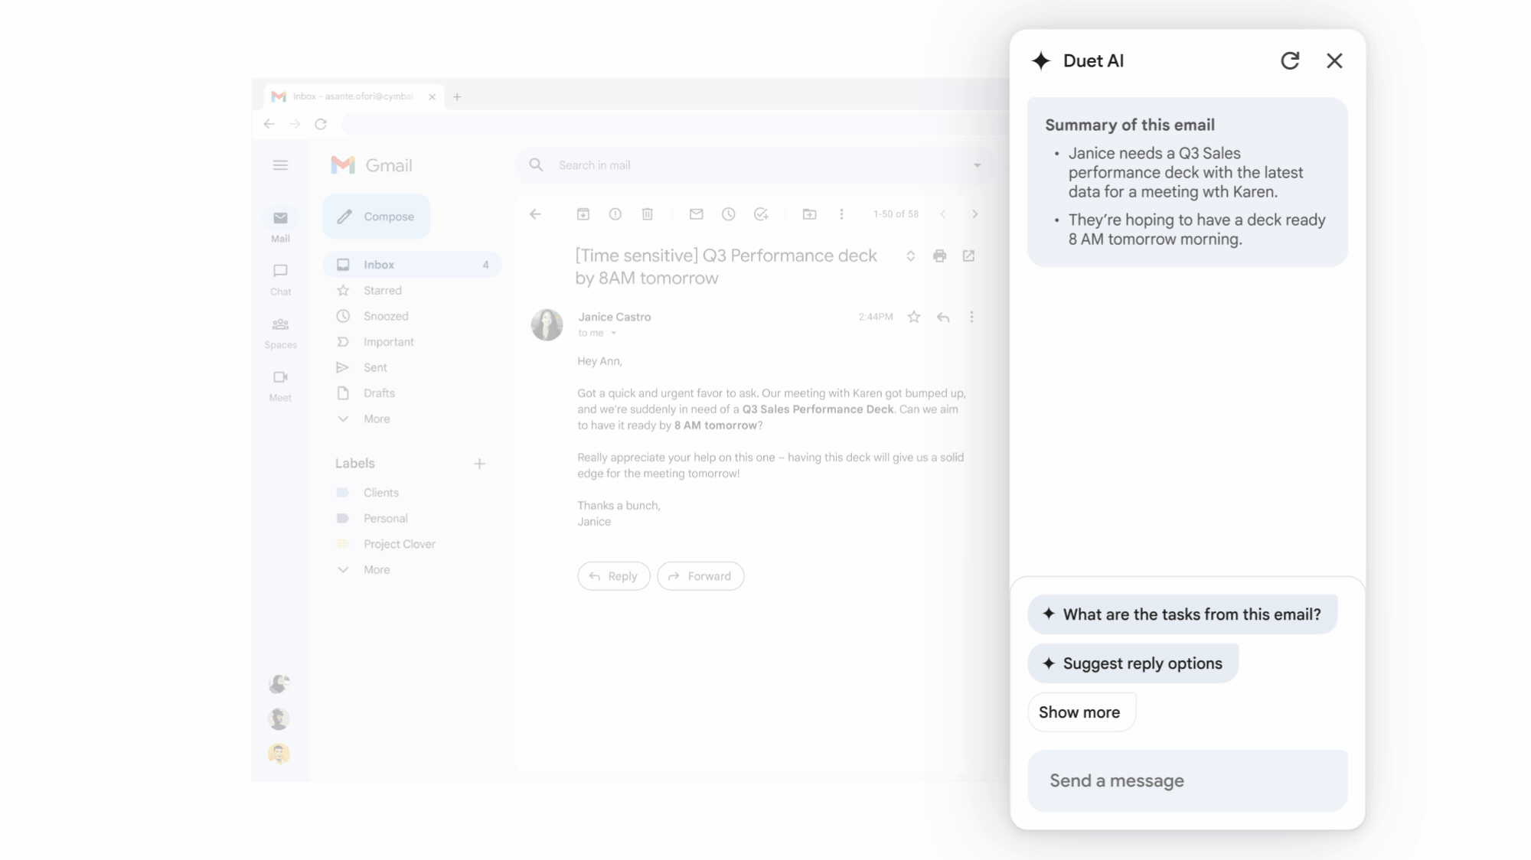Viewport: 1531px width, 860px height.
Task: Click the archive icon in email toolbar
Action: 583,214
